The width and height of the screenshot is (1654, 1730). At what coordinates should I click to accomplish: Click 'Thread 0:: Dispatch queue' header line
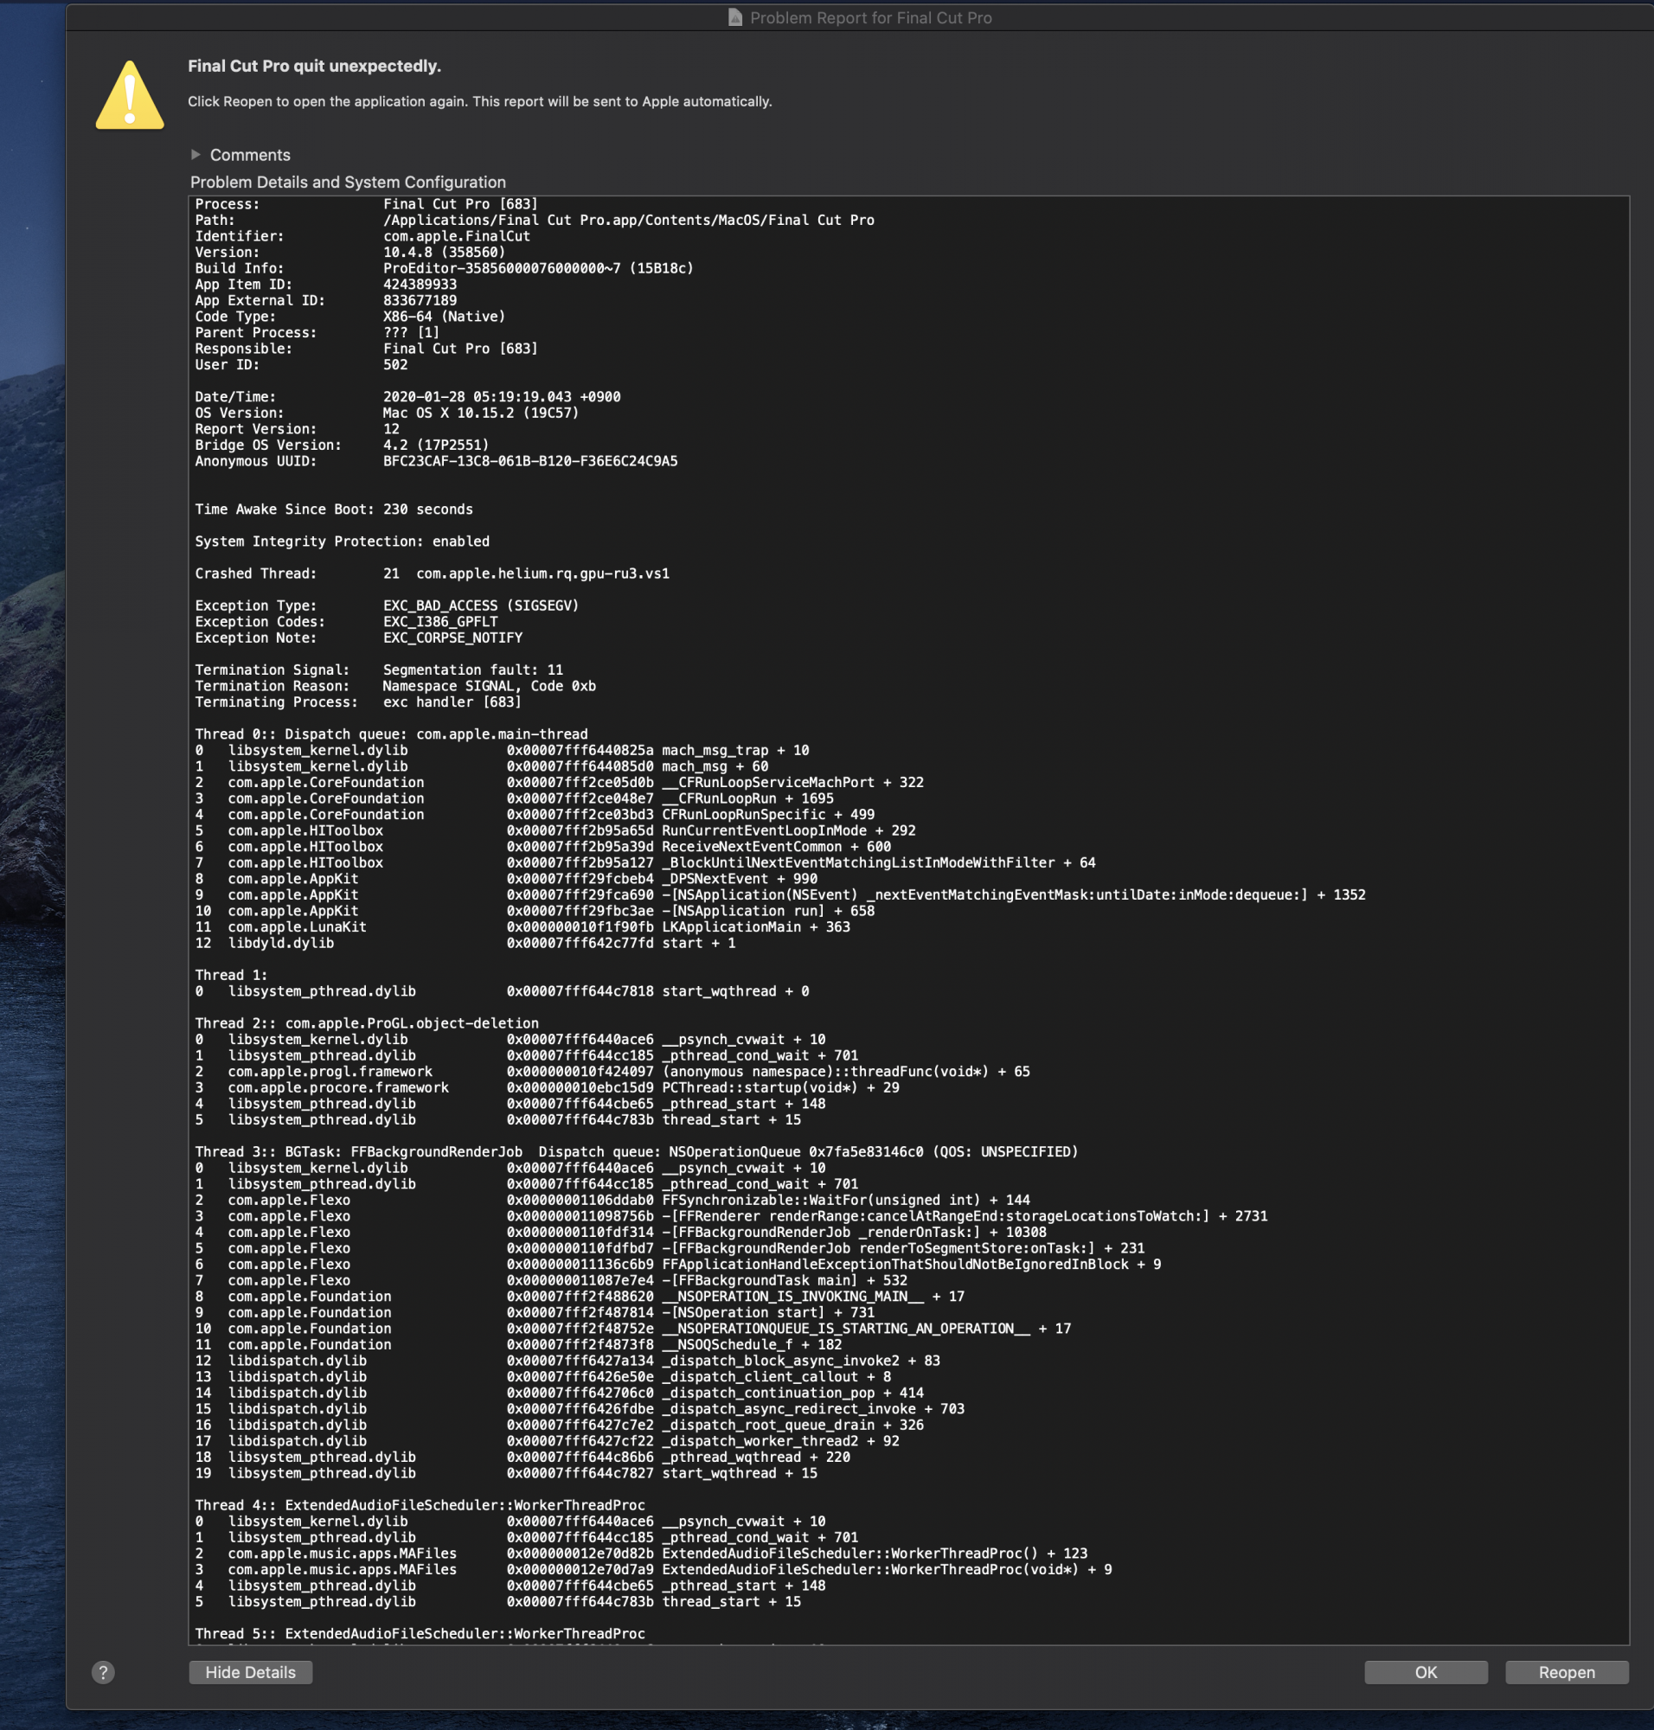[x=392, y=734]
